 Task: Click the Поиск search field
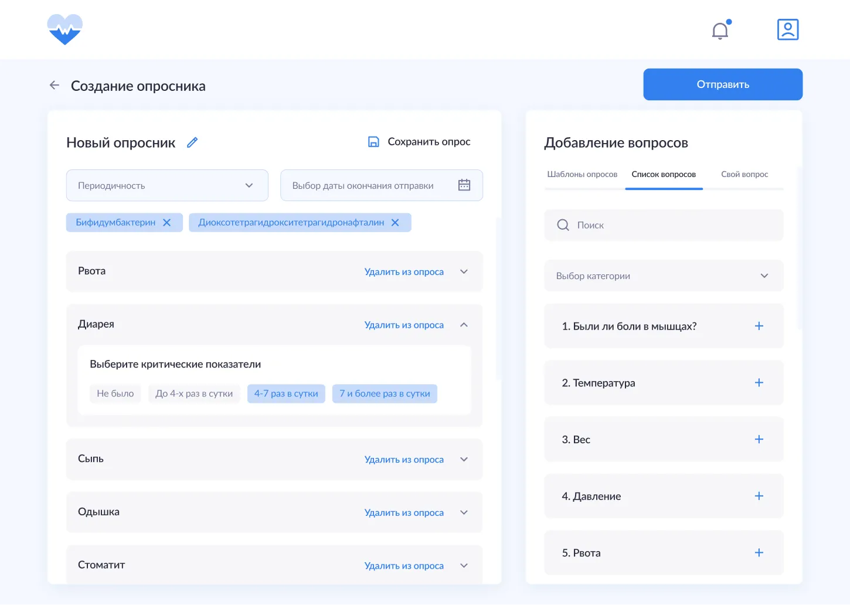[664, 225]
